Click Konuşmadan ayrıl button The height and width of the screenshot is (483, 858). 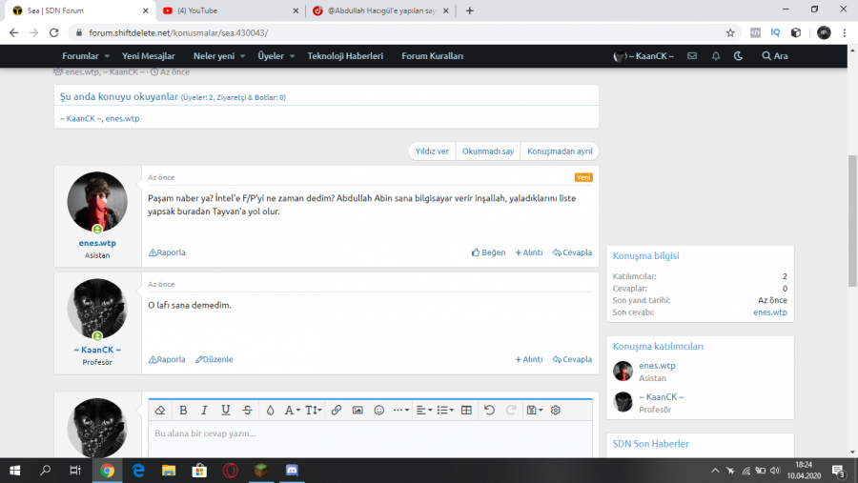point(560,151)
